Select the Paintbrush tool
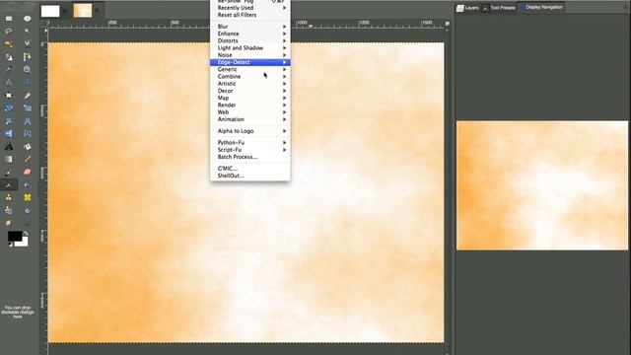The image size is (631, 355). point(9,173)
